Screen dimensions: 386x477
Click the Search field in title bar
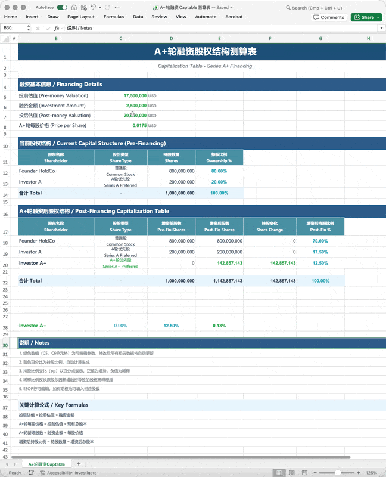pos(314,8)
